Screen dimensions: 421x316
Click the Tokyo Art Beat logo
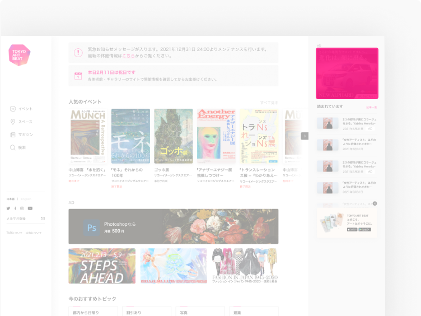pos(20,55)
